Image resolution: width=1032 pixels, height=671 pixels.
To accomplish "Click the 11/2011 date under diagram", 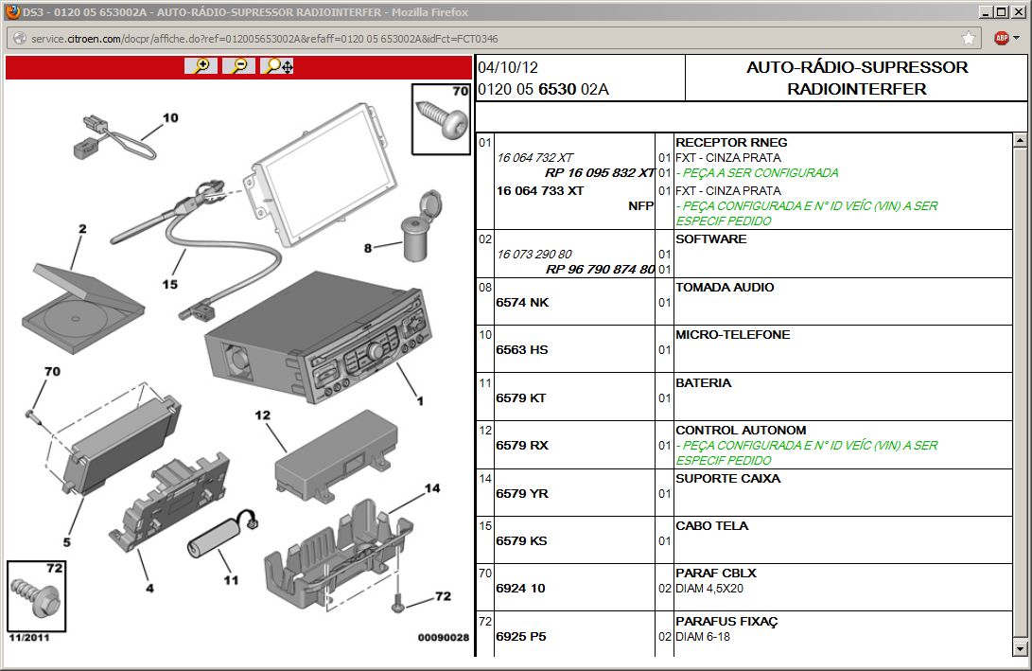I will (x=29, y=638).
